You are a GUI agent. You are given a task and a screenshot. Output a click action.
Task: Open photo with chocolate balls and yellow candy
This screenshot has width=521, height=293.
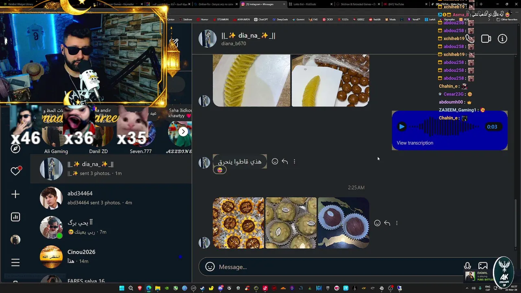(330, 81)
